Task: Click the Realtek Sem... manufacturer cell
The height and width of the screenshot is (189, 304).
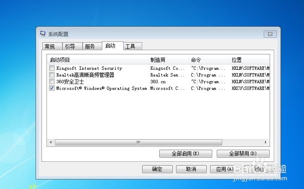Action: 167,75
